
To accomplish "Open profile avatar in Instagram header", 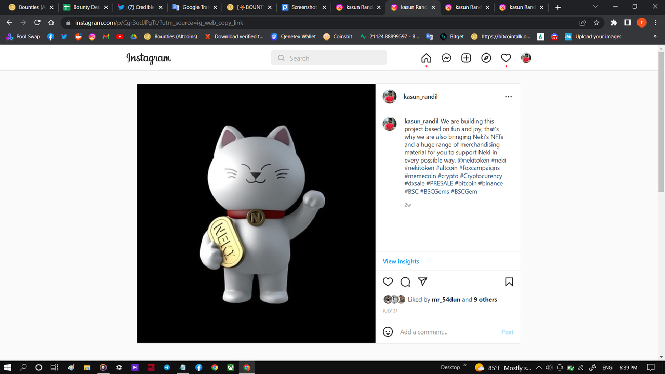I will (526, 58).
